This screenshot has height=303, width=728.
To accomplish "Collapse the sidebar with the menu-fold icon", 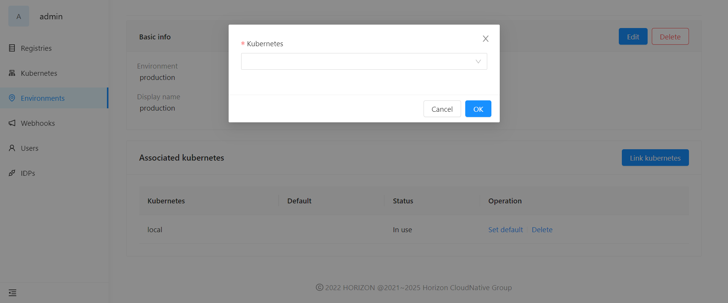I will point(13,293).
